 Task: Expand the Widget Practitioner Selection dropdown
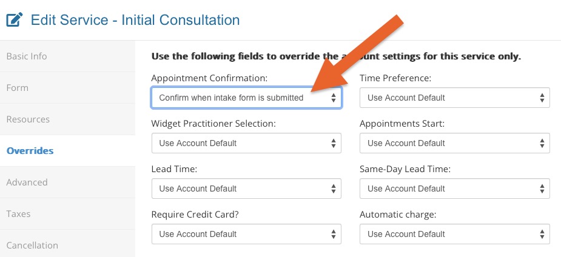tap(246, 143)
